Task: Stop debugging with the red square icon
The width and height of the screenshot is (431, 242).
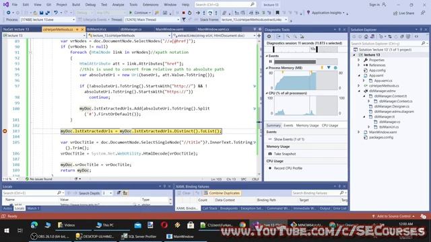Action: pos(183,13)
